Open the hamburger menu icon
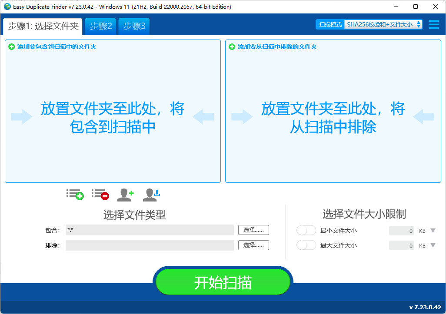Screen dimensions: 446x314 [434, 24]
